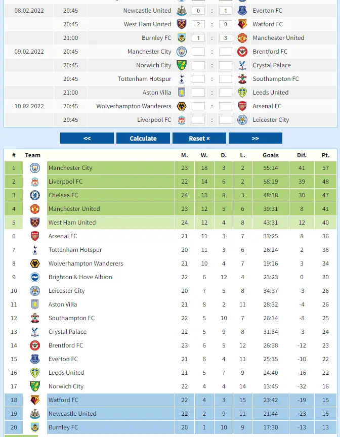Open Crystal Palace link in the fixtures list

(x=272, y=65)
